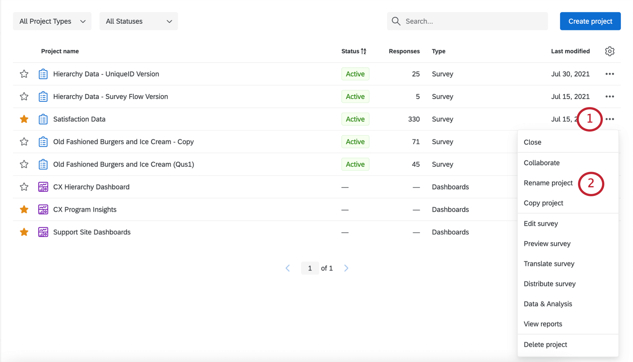Toggle the Status column sort order
Screen dimensions: 633x362
click(x=363, y=51)
